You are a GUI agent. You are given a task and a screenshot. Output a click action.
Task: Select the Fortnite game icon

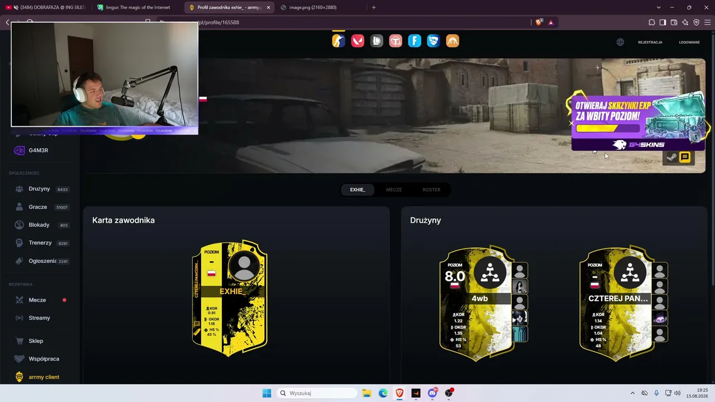pyautogui.click(x=414, y=41)
